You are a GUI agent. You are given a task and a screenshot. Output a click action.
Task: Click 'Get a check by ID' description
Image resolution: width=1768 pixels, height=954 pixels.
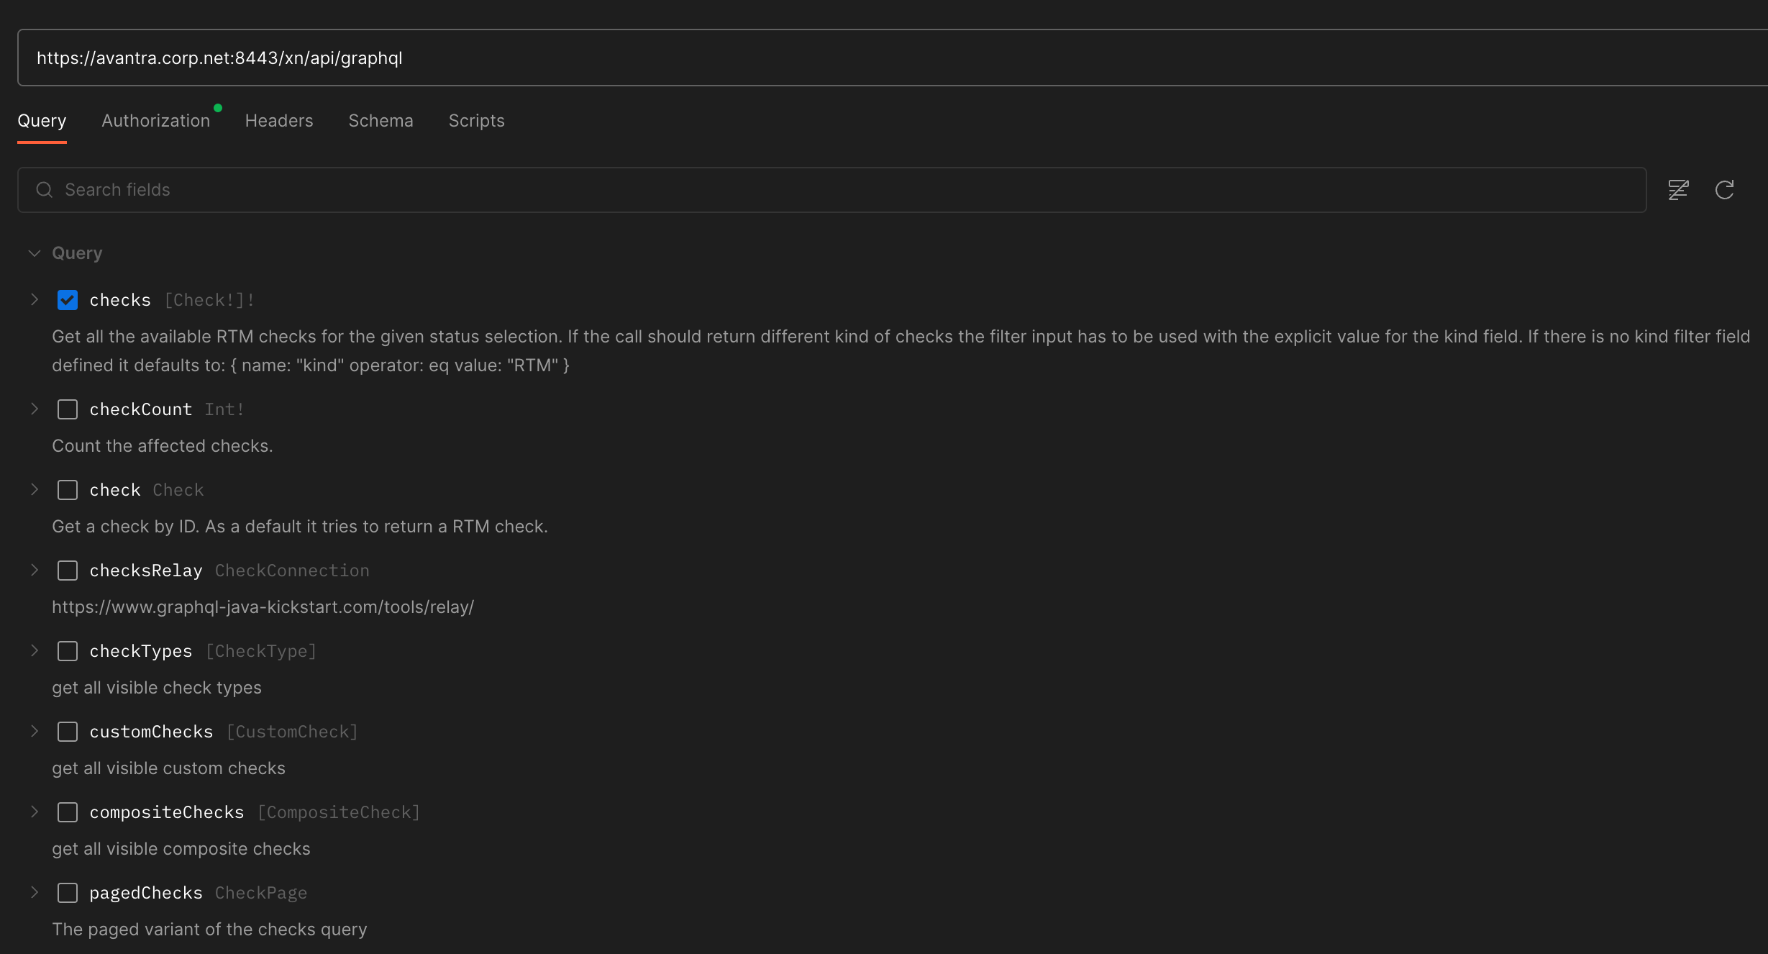[x=300, y=527]
